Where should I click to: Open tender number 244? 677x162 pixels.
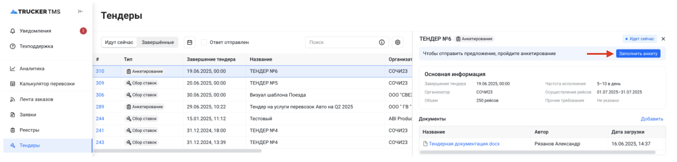click(x=100, y=119)
